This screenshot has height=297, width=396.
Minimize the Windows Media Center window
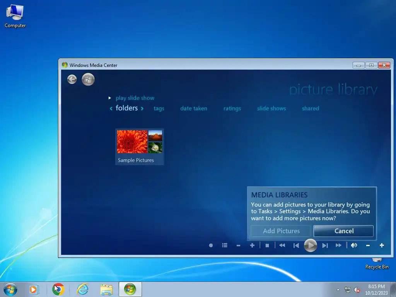click(x=358, y=65)
